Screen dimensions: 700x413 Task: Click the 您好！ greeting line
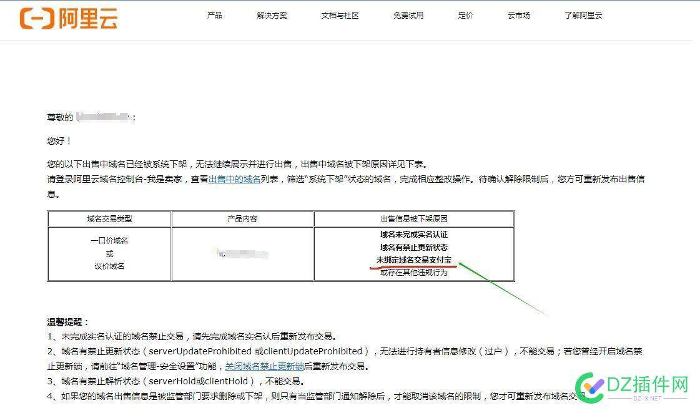59,141
